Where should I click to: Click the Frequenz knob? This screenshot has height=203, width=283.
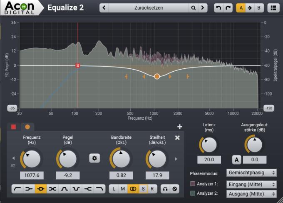pos(31,159)
